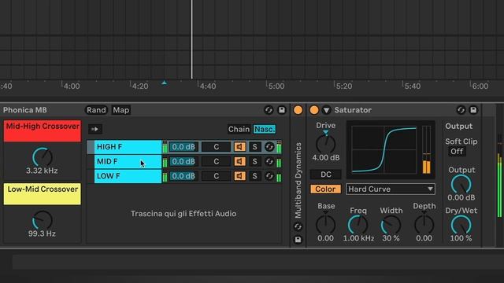Image resolution: width=504 pixels, height=283 pixels.
Task: Click Saturator Base knob
Action: (325, 224)
